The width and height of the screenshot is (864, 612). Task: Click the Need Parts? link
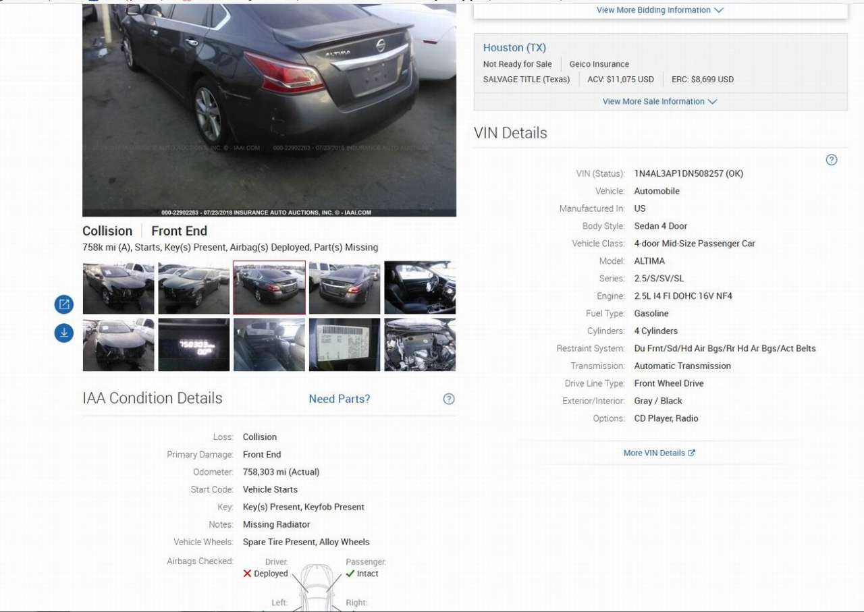(x=340, y=399)
